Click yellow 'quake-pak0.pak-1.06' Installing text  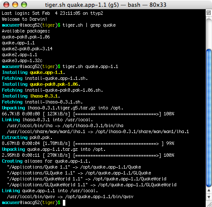[x=54, y=84]
